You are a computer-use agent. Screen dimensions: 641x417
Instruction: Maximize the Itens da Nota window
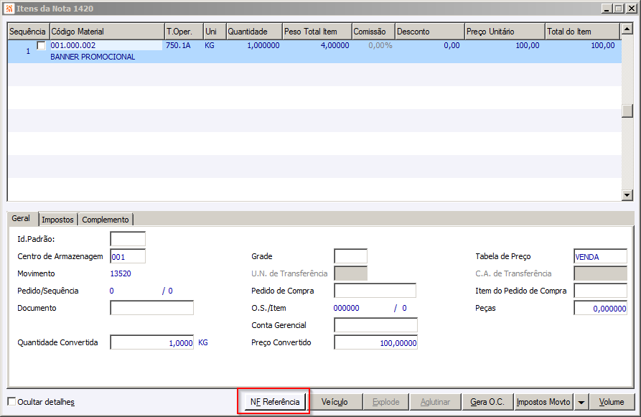coord(619,8)
